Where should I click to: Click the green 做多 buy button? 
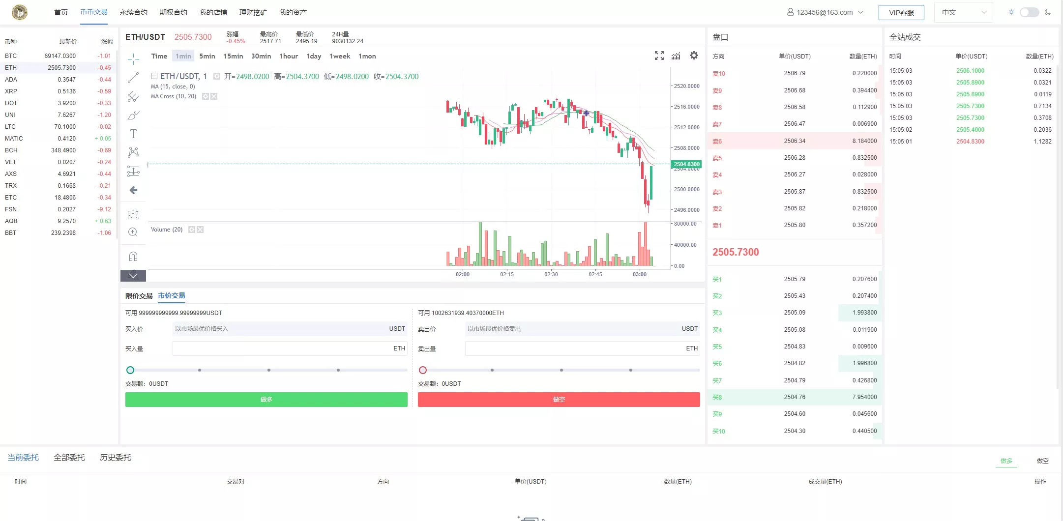point(266,400)
